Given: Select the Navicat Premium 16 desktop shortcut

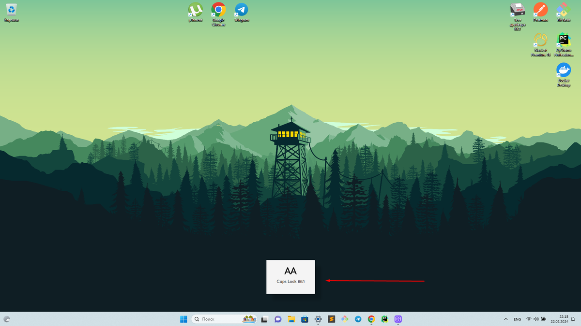Looking at the screenshot, I should pos(540,44).
